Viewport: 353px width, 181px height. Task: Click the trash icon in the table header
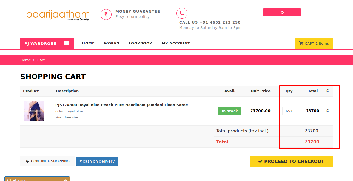point(328,91)
